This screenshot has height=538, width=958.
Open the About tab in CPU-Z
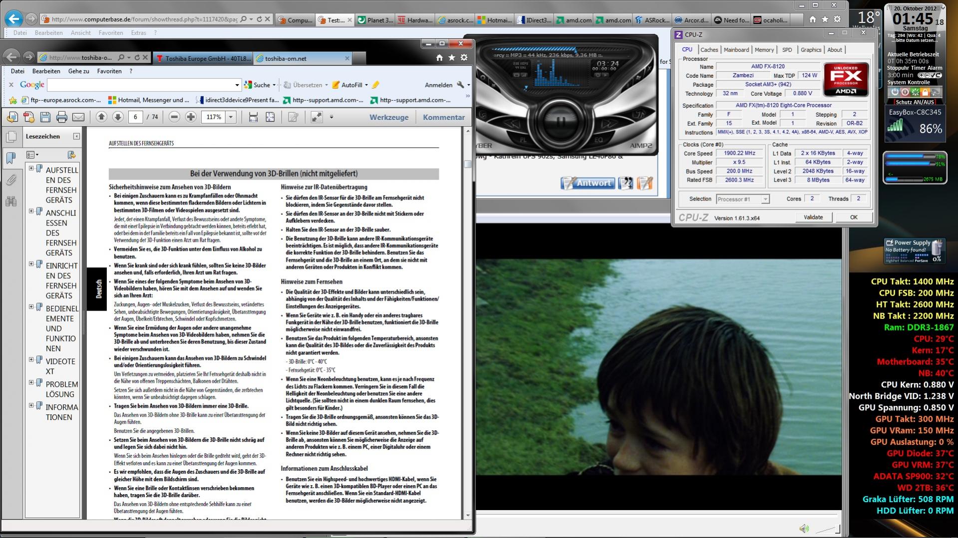pyautogui.click(x=835, y=50)
